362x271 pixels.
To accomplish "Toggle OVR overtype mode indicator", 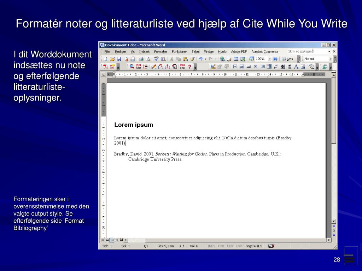I will pyautogui.click(x=239, y=246).
